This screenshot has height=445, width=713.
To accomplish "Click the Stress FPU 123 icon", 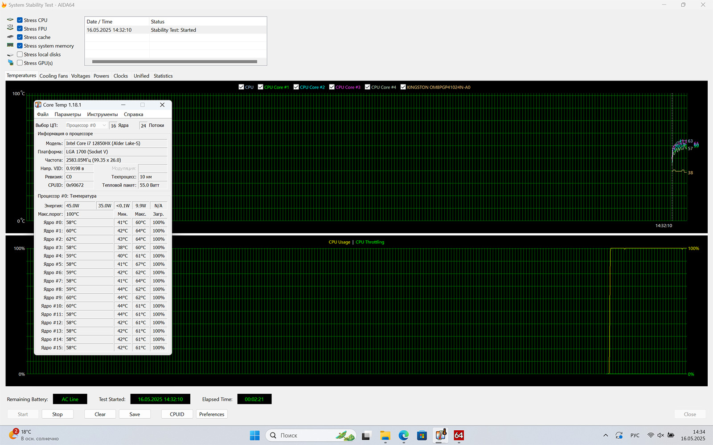I will coord(10,28).
